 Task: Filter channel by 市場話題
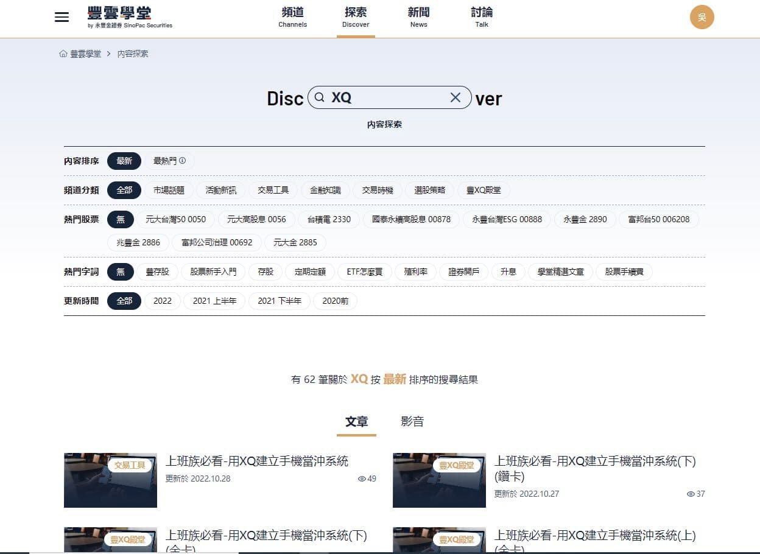[169, 190]
